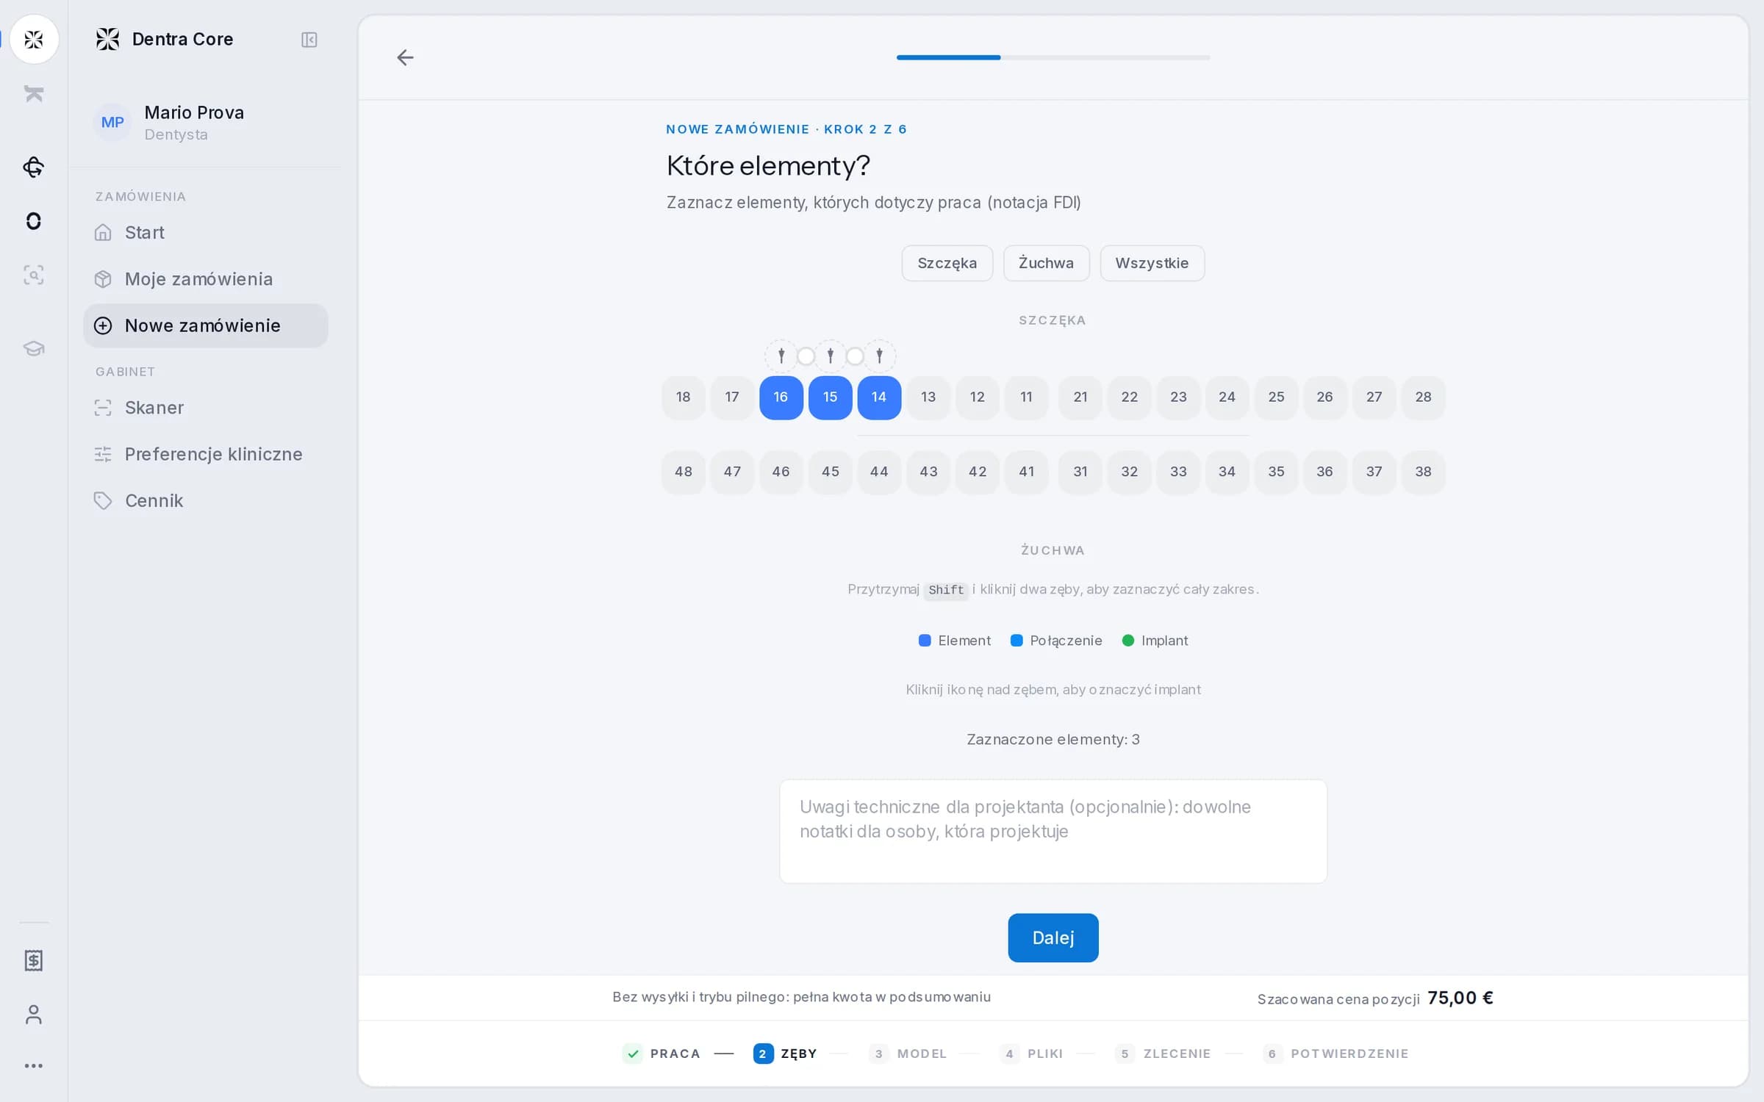Open Start in sidebar
This screenshot has width=1764, height=1102.
click(x=206, y=233)
